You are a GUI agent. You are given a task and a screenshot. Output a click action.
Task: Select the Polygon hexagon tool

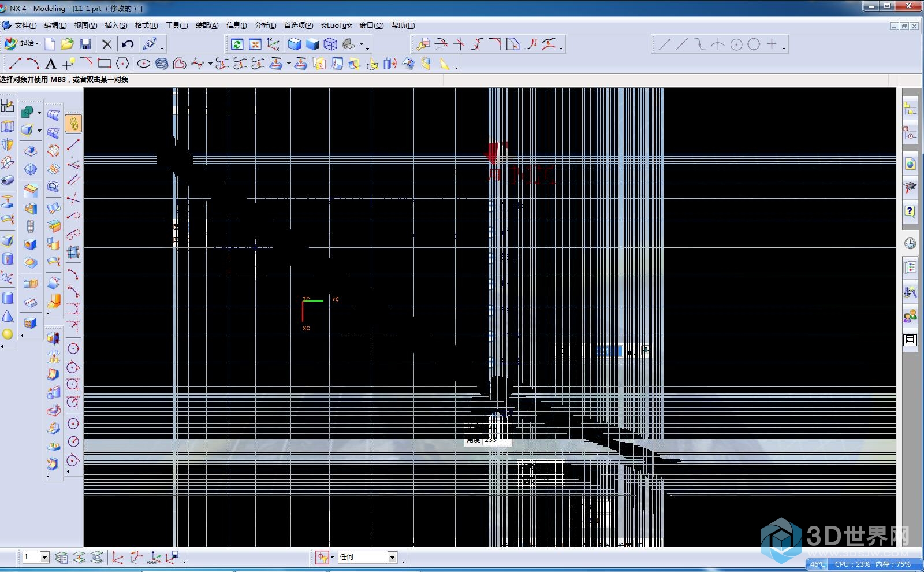[x=122, y=64]
